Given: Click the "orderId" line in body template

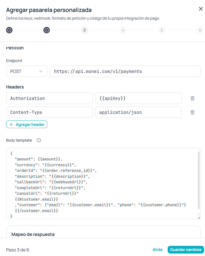Looking at the screenshot, I should [56, 171].
